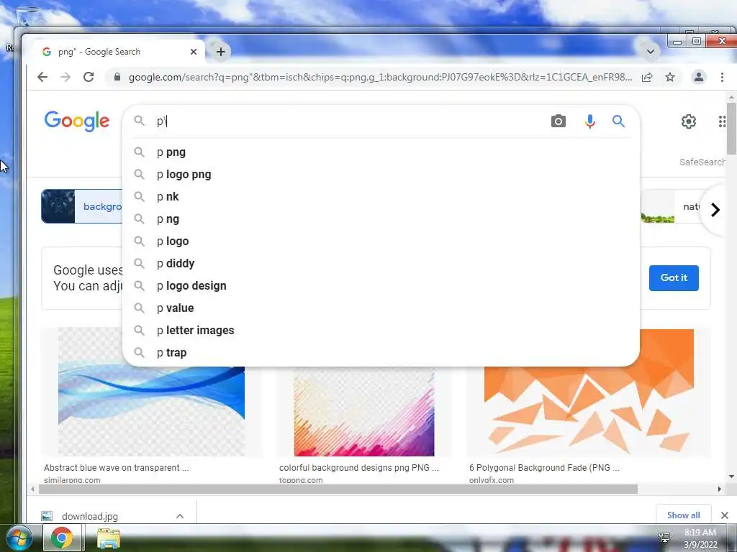
Task: Click the share page icon in address bar
Action: click(x=647, y=77)
